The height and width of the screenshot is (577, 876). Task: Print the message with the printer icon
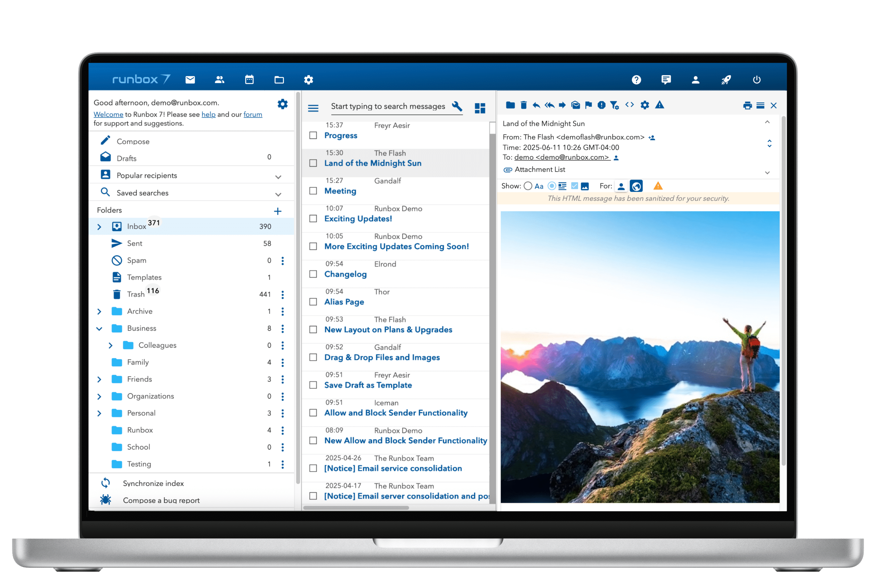coord(747,106)
